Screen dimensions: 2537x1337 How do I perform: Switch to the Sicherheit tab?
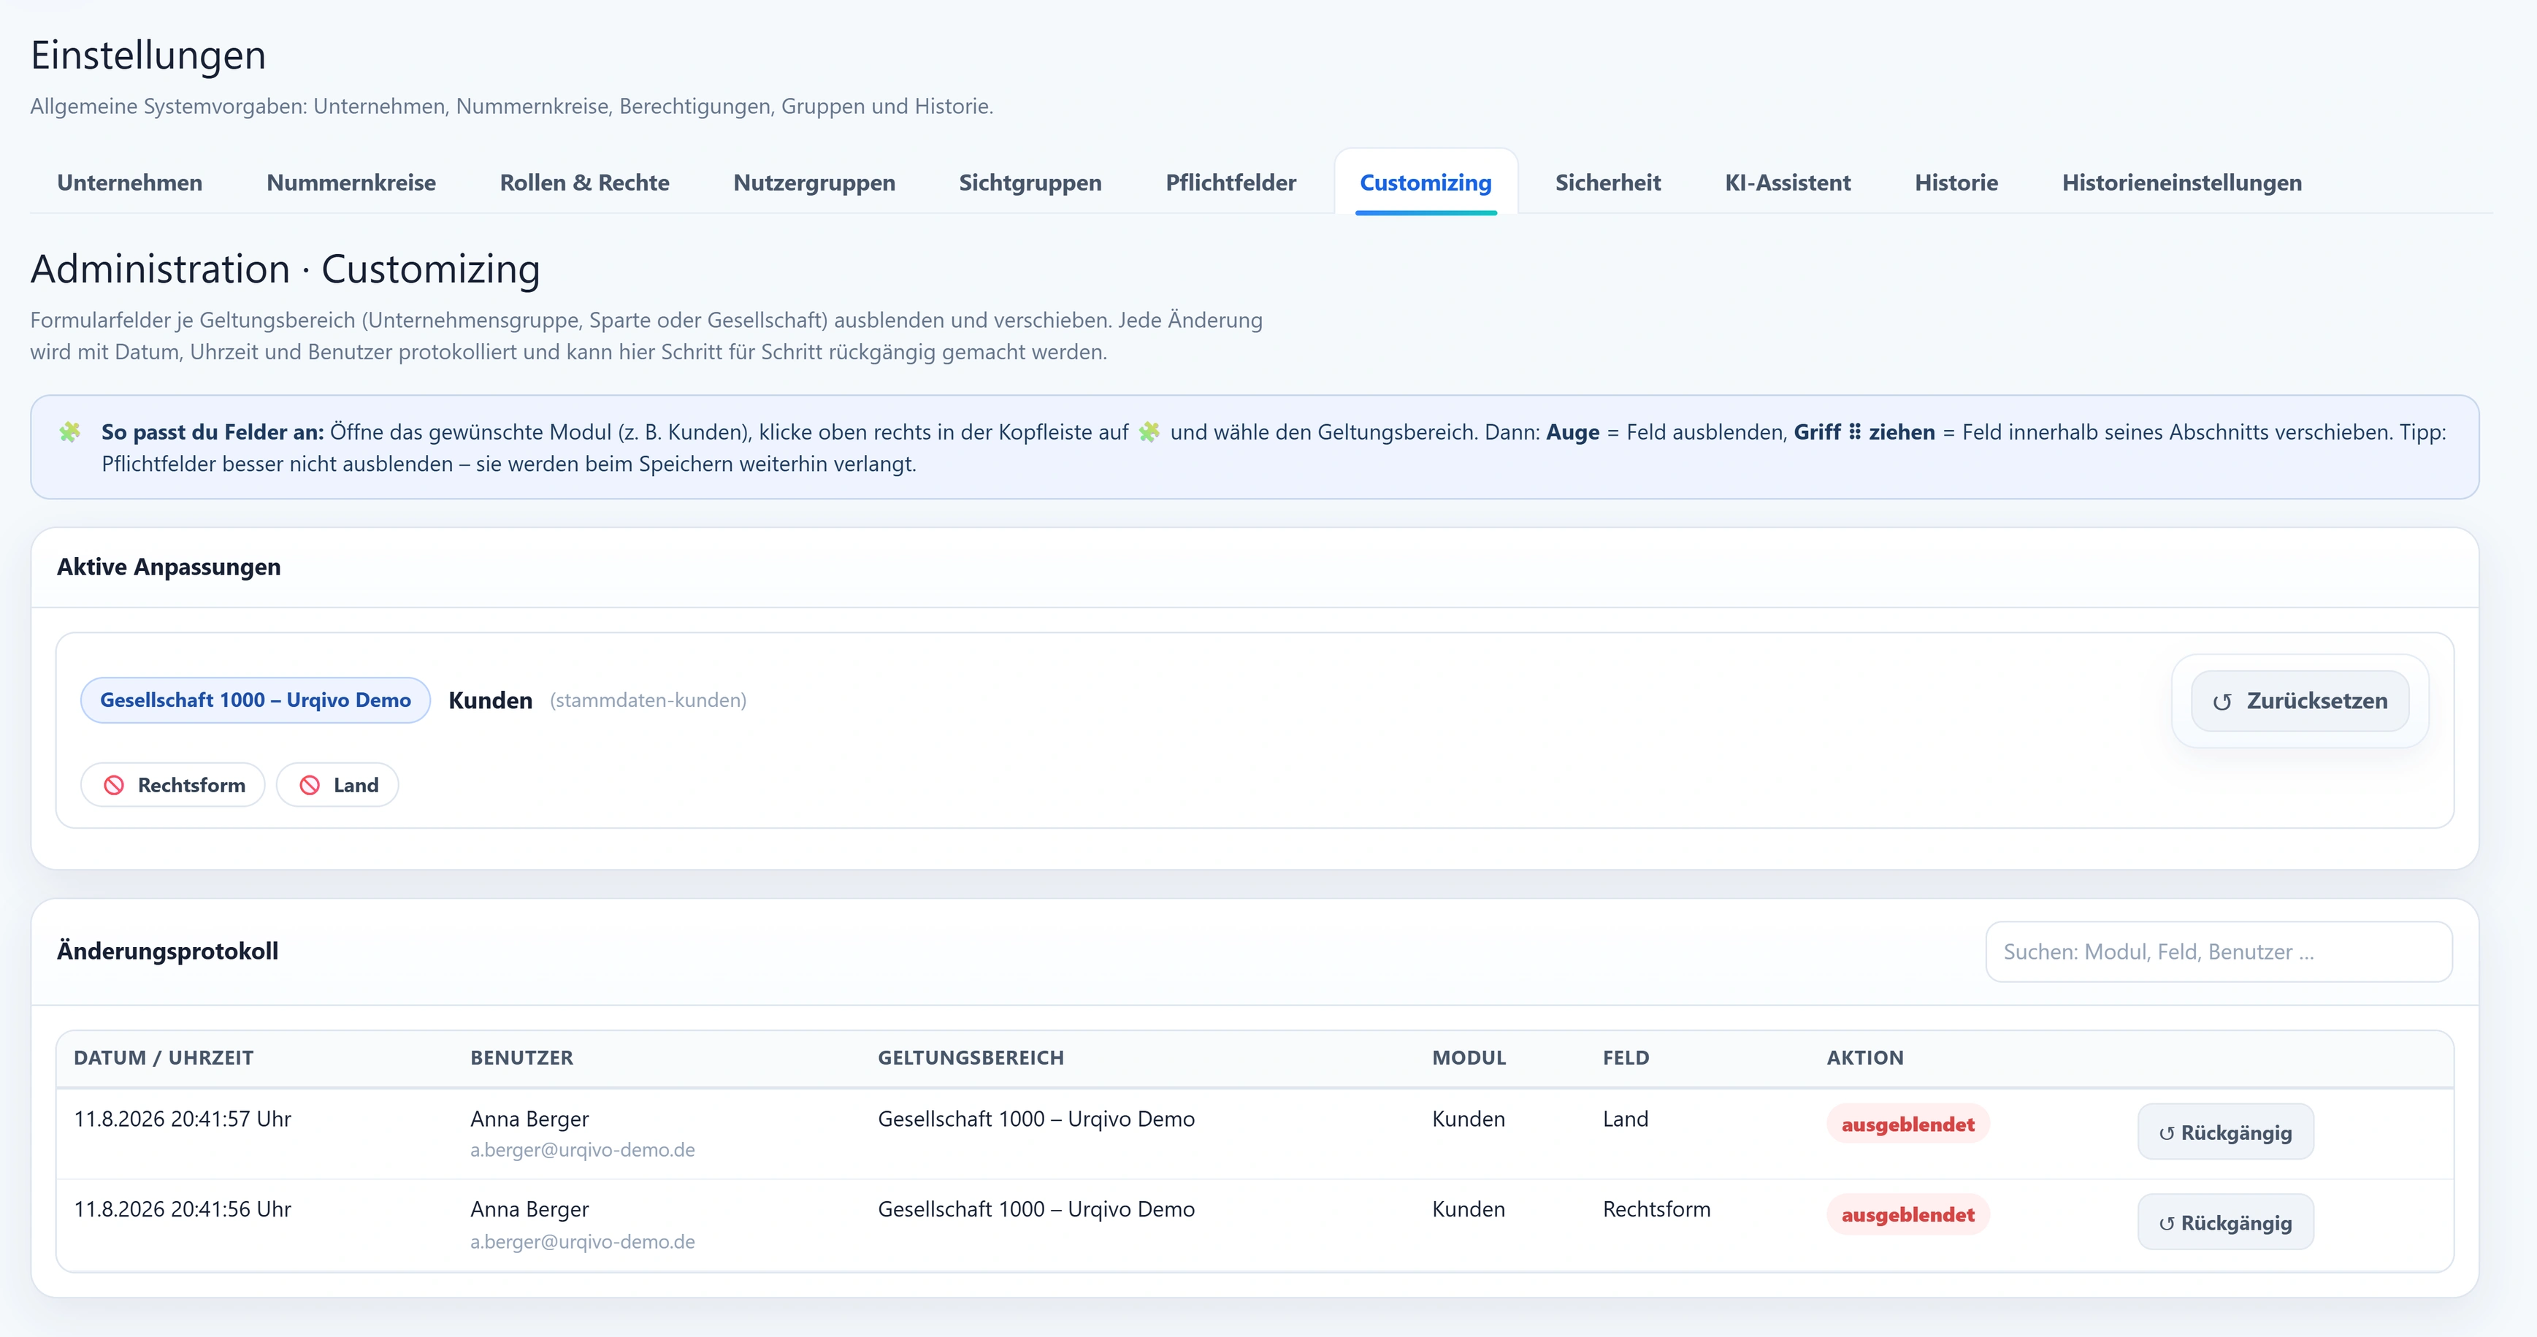[1607, 182]
